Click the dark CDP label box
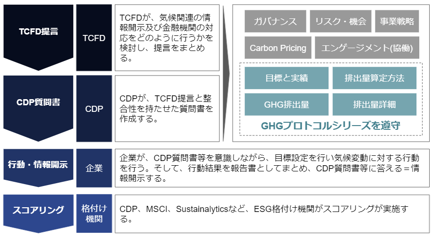This screenshot has height=237, width=433. (94, 109)
